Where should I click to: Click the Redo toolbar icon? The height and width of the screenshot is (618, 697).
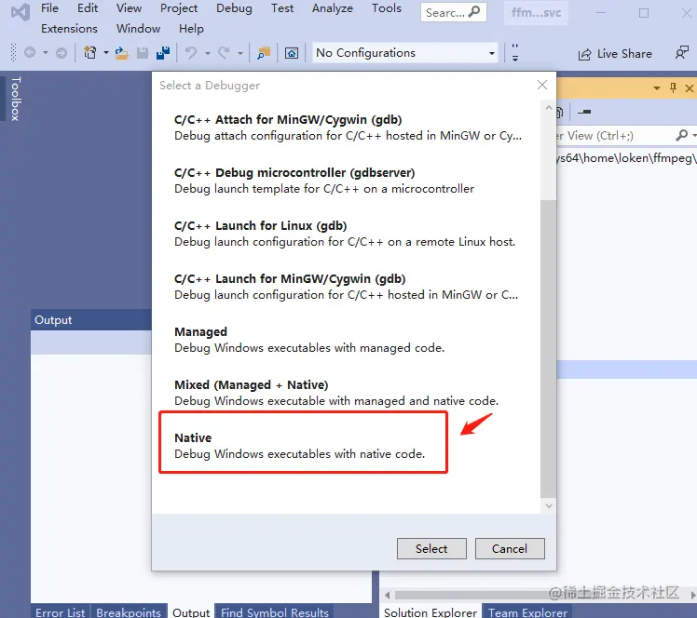224,53
